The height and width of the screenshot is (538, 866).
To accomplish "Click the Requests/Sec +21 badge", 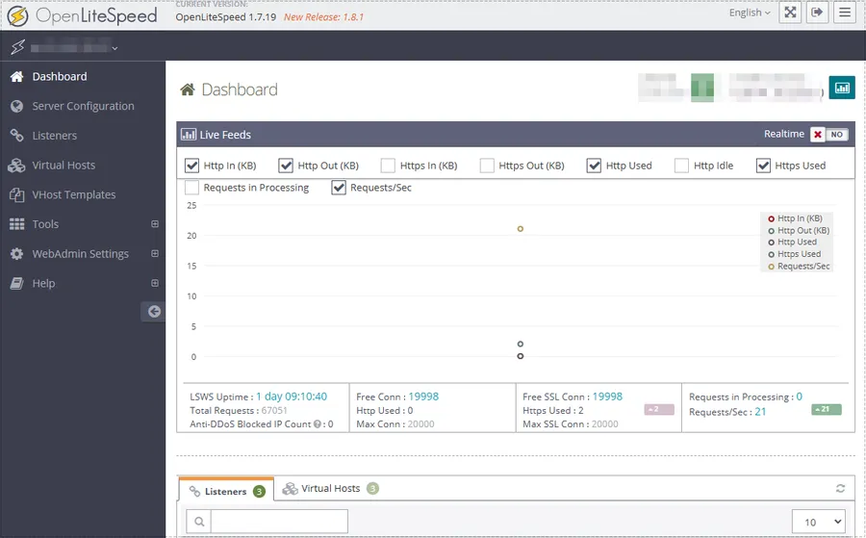I will tap(827, 409).
